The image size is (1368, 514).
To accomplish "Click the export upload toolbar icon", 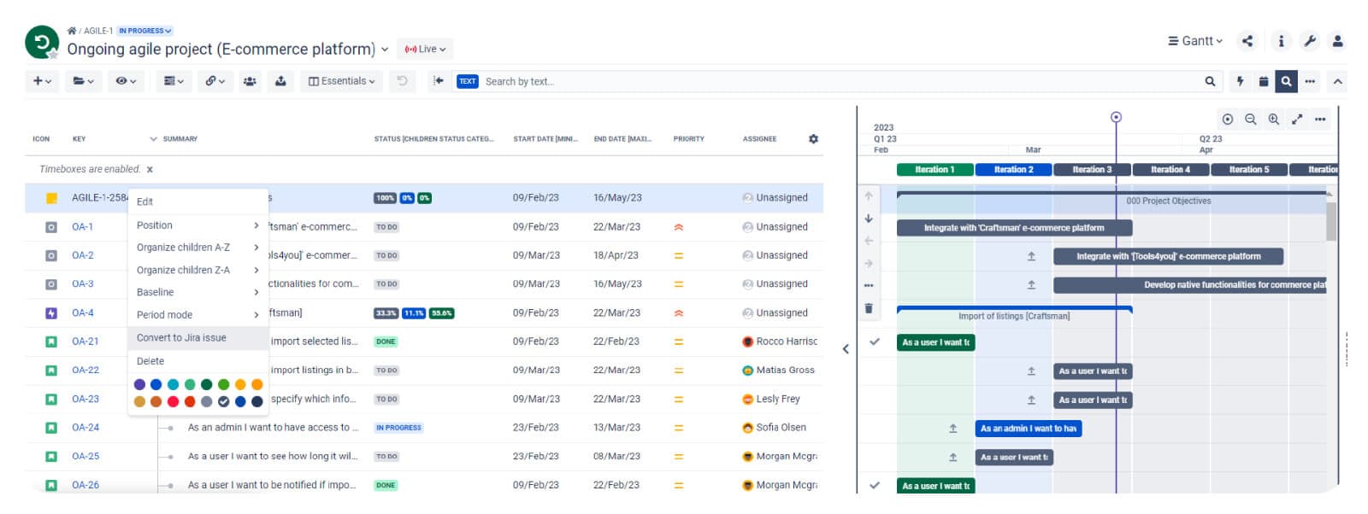I will [x=280, y=81].
